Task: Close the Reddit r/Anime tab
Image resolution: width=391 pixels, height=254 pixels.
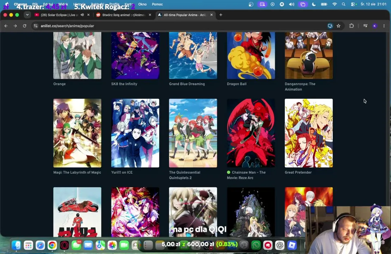Action: (x=150, y=15)
